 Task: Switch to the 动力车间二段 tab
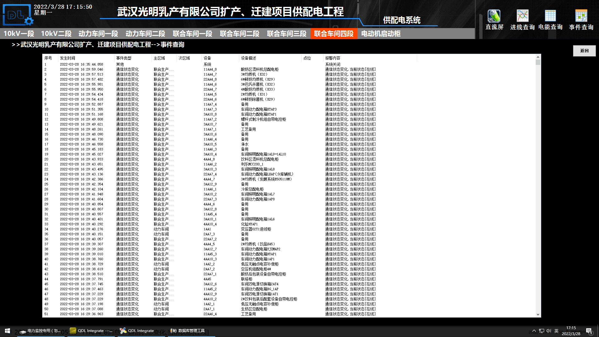pyautogui.click(x=145, y=34)
